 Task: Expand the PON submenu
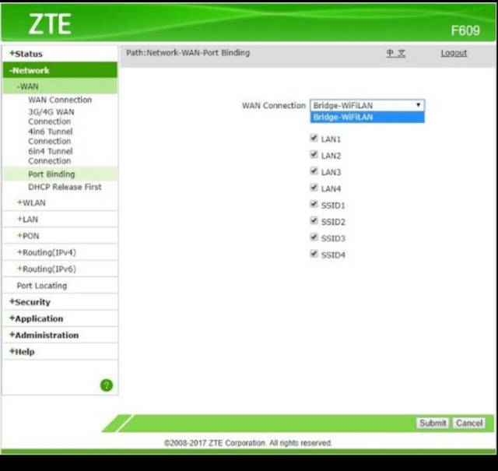61,236
